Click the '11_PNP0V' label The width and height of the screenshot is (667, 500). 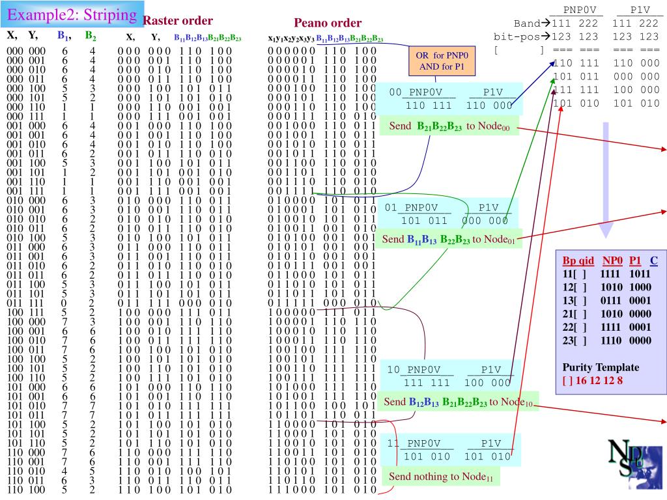[x=414, y=443]
